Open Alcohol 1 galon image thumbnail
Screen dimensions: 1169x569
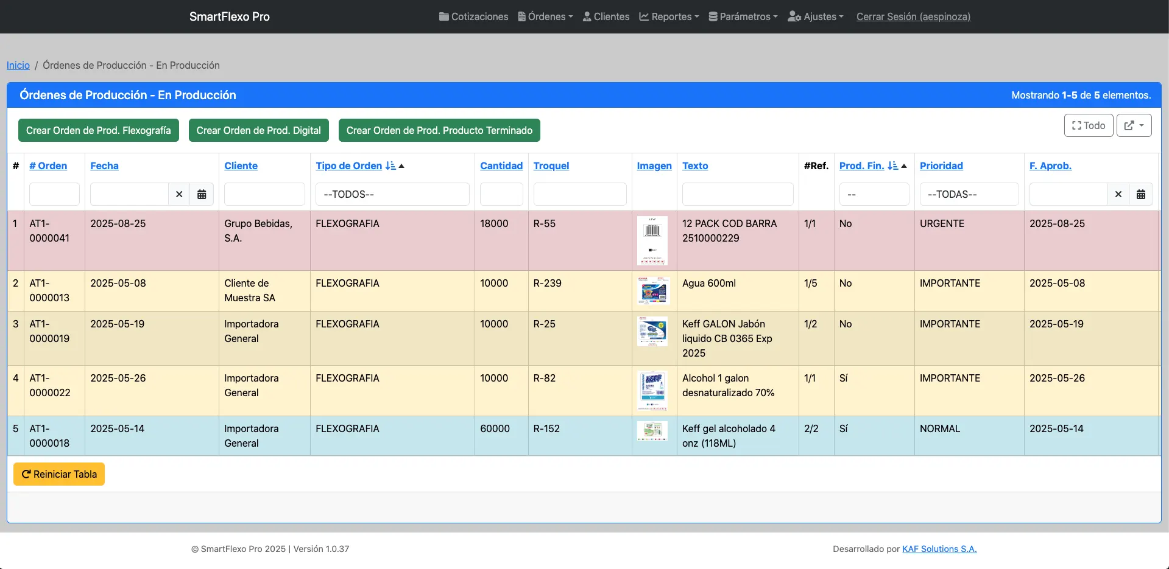[x=652, y=390]
